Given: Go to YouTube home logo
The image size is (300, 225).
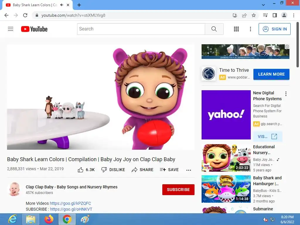Looking at the screenshot, I should [34, 29].
